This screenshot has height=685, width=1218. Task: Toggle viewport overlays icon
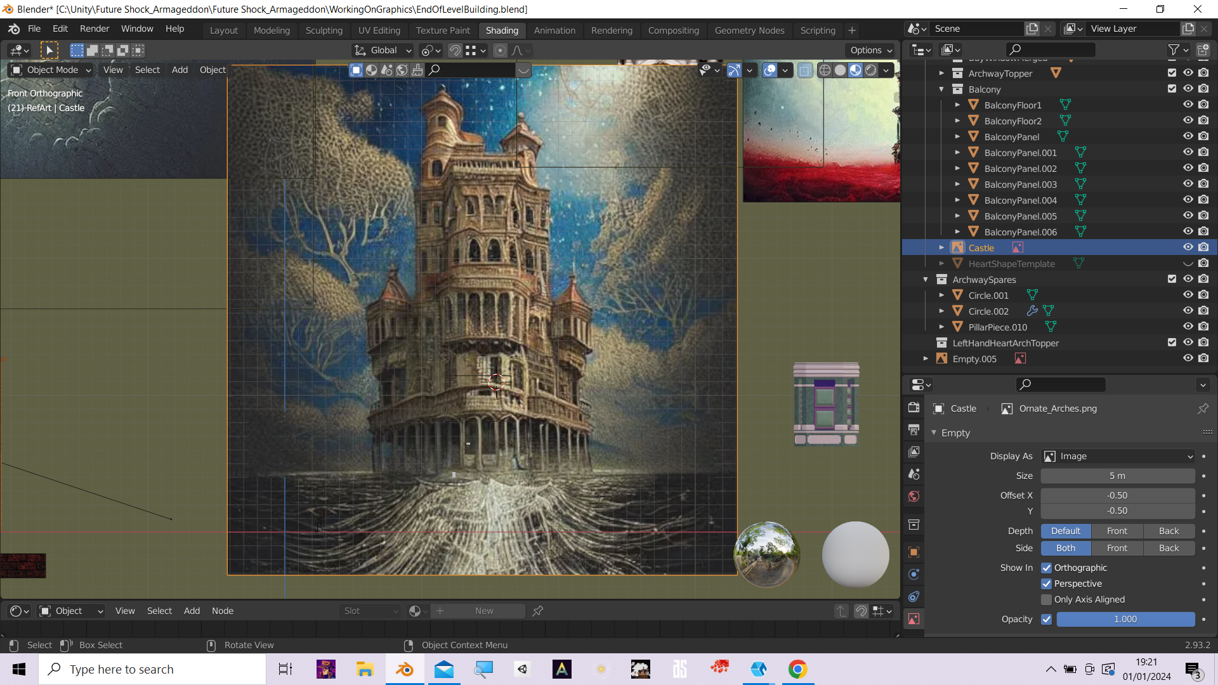769,70
